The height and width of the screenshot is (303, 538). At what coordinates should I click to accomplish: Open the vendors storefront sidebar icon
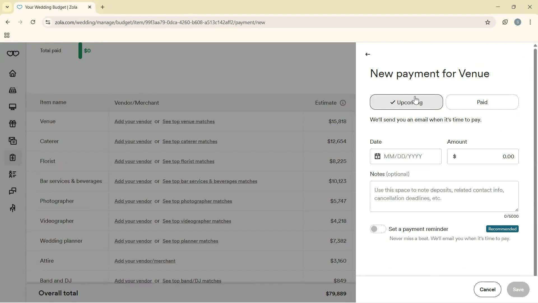[13, 90]
